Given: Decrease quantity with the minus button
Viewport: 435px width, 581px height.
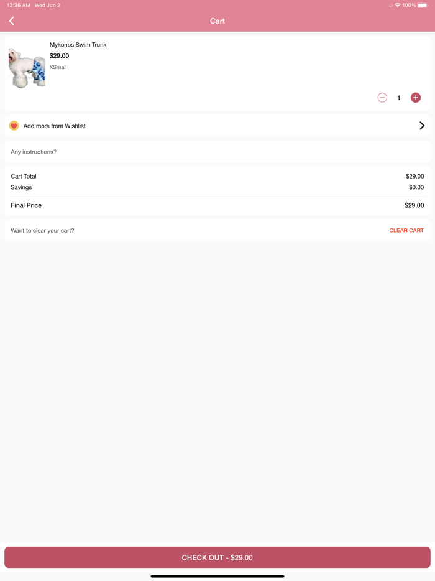Looking at the screenshot, I should pos(382,98).
